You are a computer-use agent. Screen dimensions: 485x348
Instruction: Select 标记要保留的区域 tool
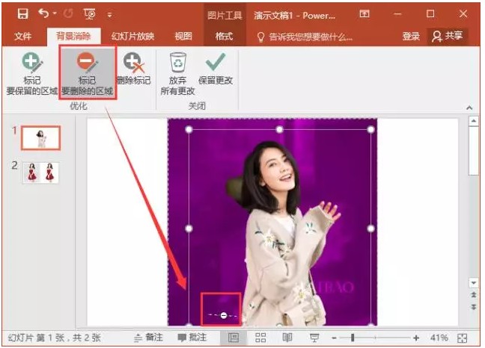[x=32, y=73]
